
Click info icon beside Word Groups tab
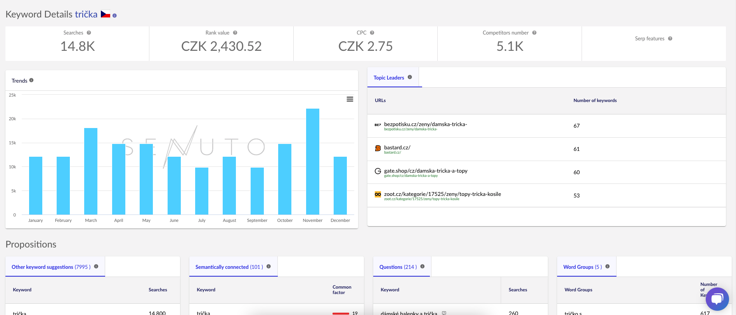pyautogui.click(x=608, y=267)
